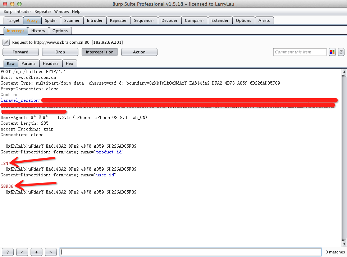Open the Help menu
The height and width of the screenshot is (257, 347).
click(x=76, y=11)
